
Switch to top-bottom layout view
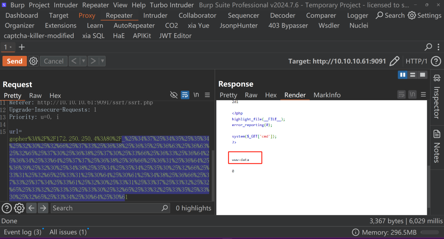coord(413,75)
